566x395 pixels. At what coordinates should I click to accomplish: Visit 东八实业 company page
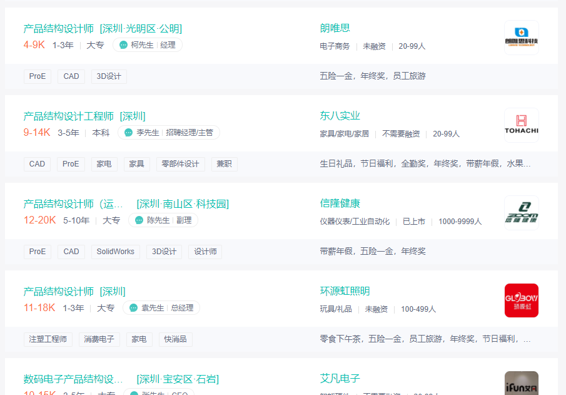340,116
